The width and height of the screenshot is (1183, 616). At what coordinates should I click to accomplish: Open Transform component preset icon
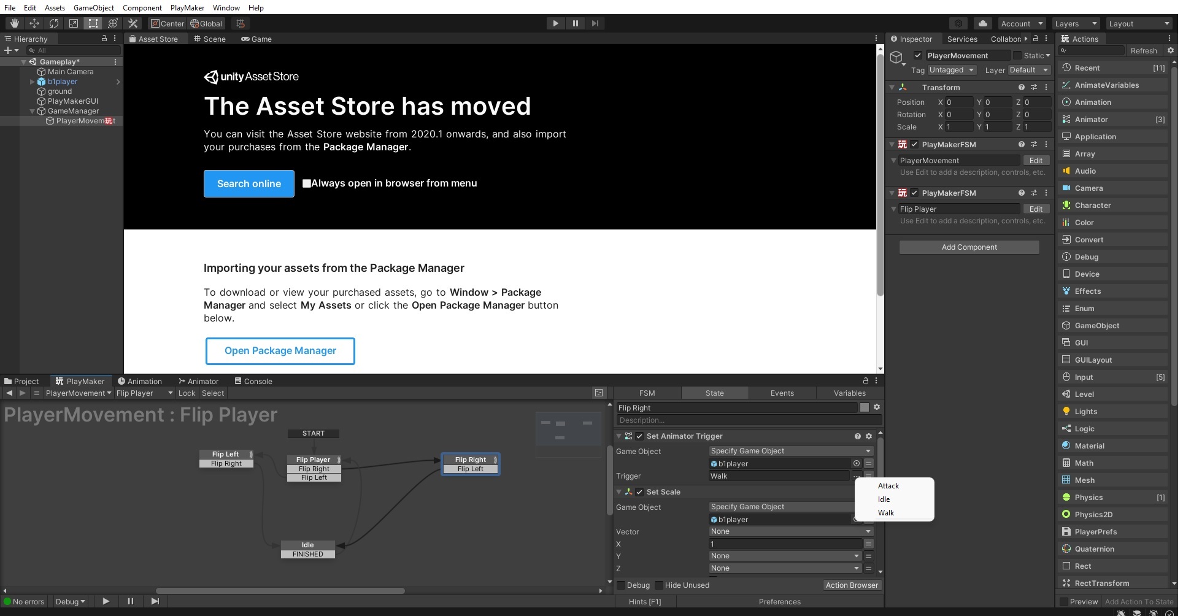(1034, 87)
